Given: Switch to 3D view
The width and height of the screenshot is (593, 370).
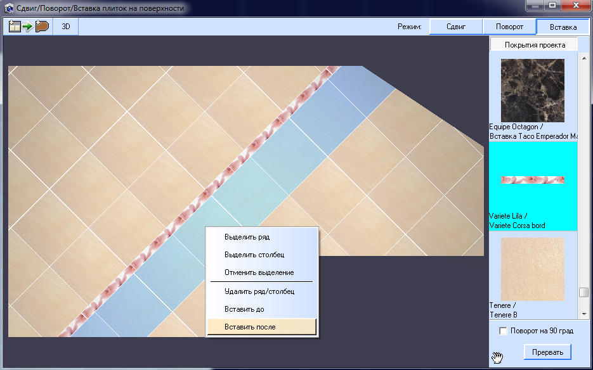Looking at the screenshot, I should coord(65,27).
